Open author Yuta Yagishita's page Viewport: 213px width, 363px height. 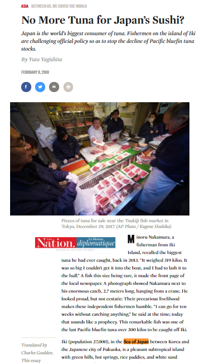pyautogui.click(x=45, y=59)
